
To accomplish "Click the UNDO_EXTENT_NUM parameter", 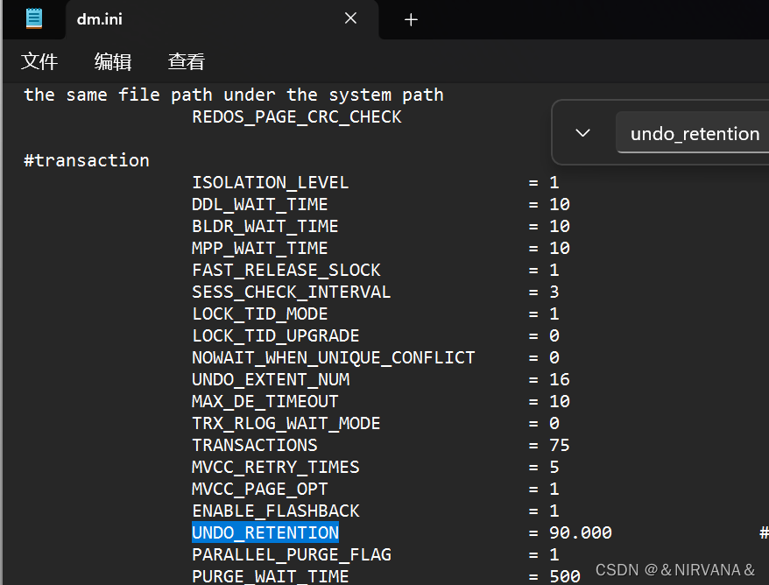I will pos(271,379).
